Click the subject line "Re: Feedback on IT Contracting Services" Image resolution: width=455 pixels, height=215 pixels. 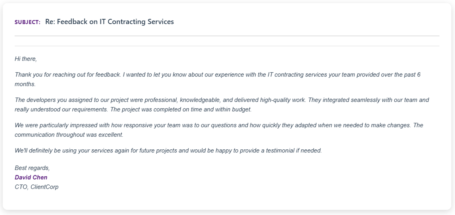(109, 22)
